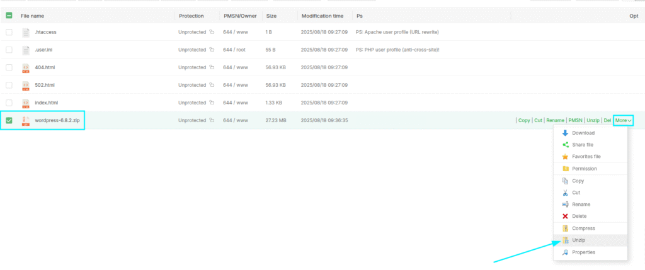The height and width of the screenshot is (270, 645).
Task: Click the lock icon beside .htaccess protection
Action: [212, 32]
